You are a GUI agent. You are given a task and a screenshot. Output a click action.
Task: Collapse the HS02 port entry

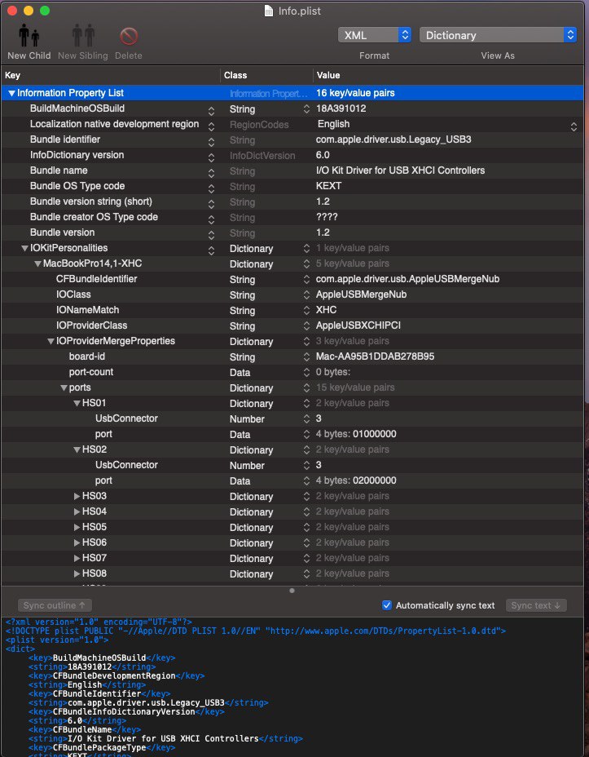[77, 449]
